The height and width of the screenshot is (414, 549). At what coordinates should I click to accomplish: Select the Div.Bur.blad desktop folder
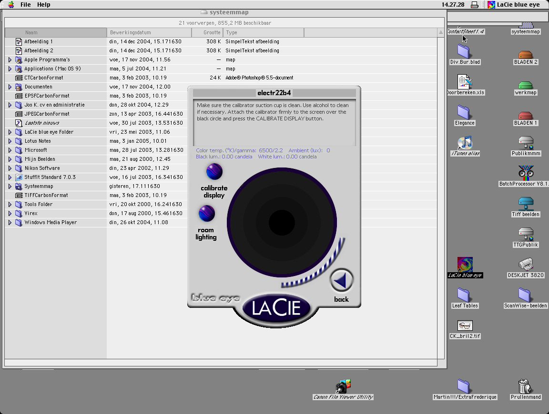point(464,51)
